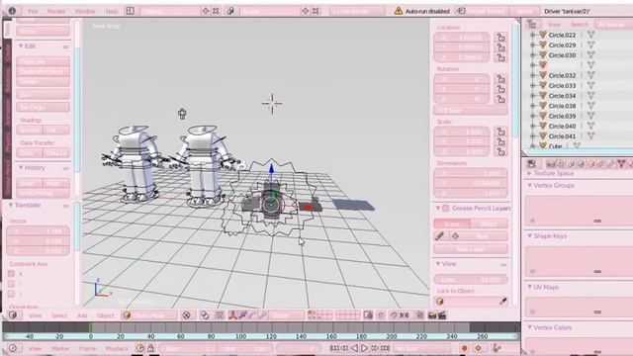Image resolution: width=633 pixels, height=356 pixels.
Task: Collapse the Vertex Groups panel
Action: tap(530, 185)
